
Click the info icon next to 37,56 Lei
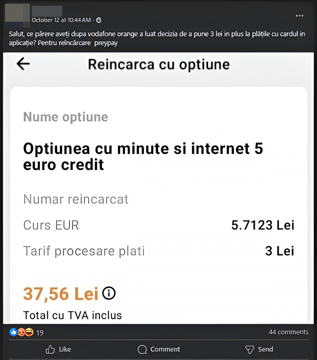(109, 293)
